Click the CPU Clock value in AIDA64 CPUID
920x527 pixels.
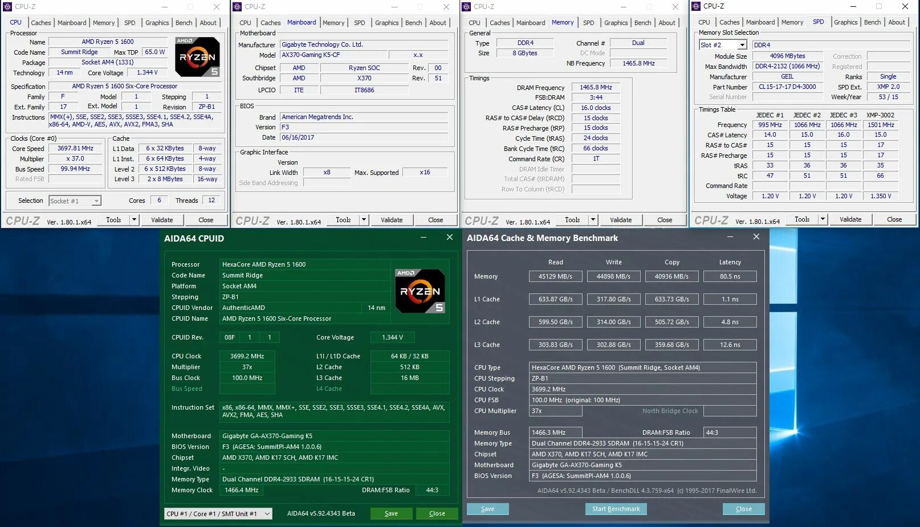[x=247, y=356]
